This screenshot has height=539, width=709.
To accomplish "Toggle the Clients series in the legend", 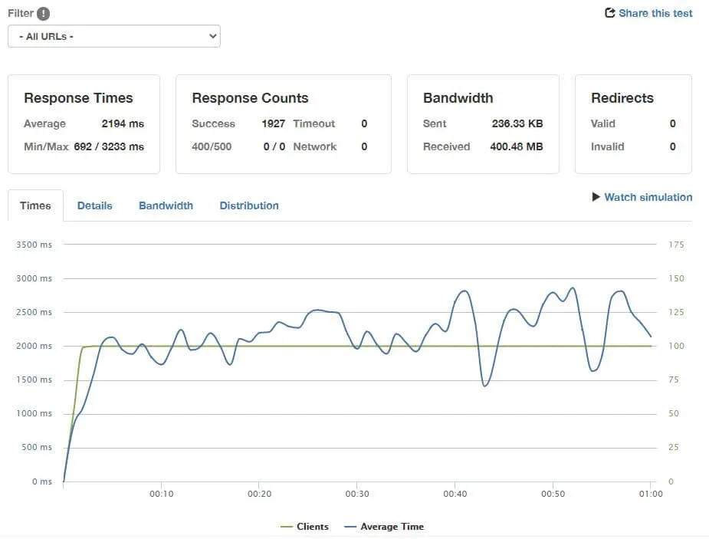I will [x=304, y=526].
